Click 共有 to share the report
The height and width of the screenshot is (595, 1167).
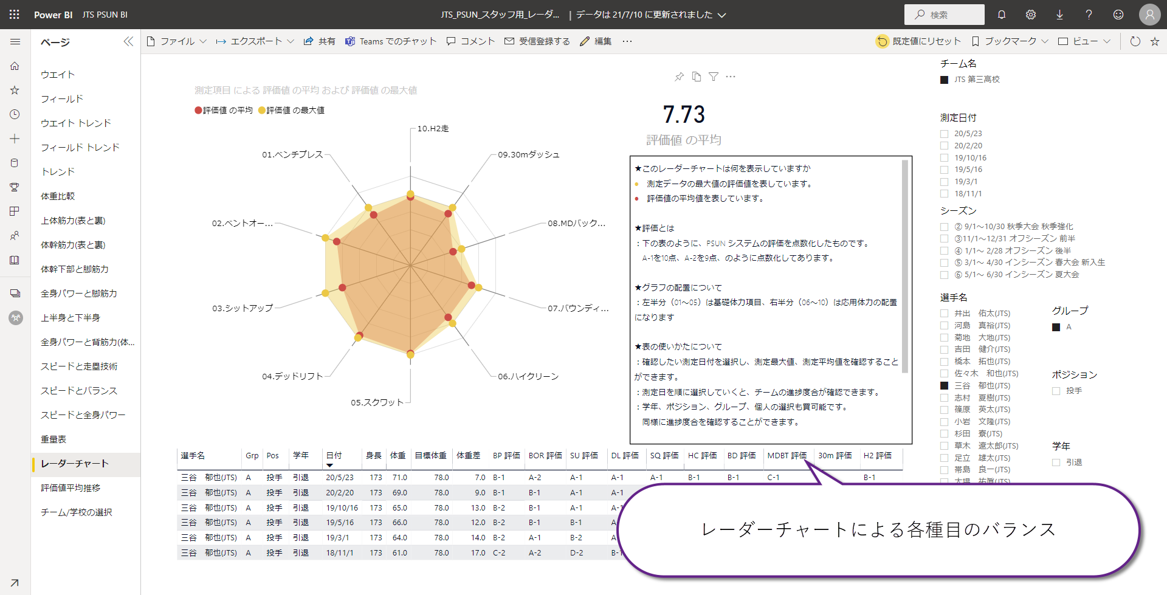click(320, 41)
